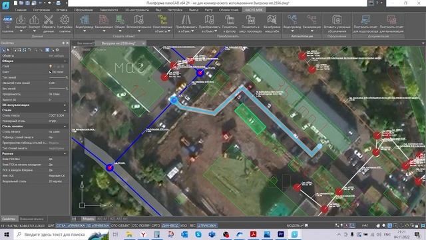This screenshot has width=426, height=240.
Task: Expand the Импорт dropdown arrow
Action: [21, 31]
